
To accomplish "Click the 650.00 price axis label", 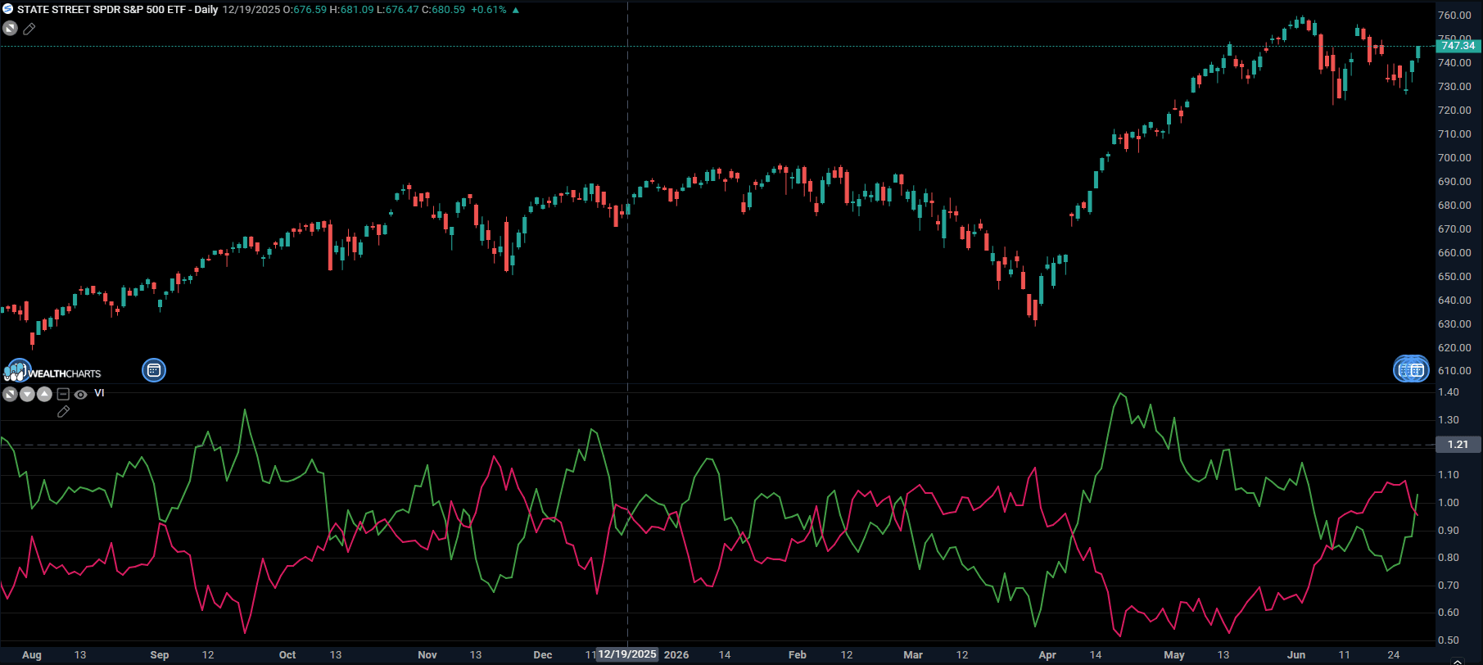I will tap(1454, 277).
